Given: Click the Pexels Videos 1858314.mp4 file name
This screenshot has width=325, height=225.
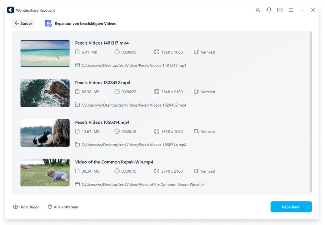Looking at the screenshot, I should (x=102, y=122).
